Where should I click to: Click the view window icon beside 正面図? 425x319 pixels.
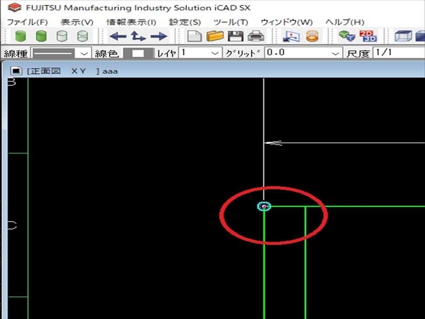(16, 71)
